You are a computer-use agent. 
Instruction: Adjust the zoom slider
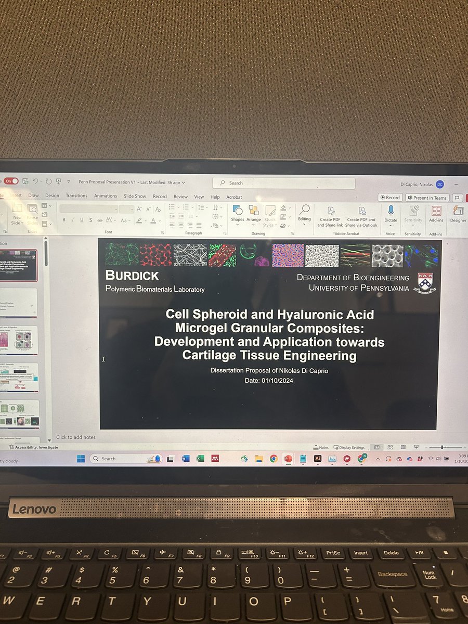[x=443, y=447]
